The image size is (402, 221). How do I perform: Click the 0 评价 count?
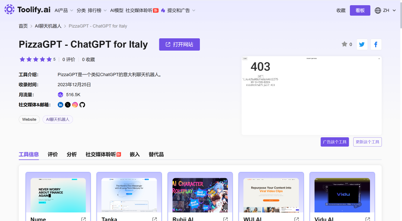point(69,60)
